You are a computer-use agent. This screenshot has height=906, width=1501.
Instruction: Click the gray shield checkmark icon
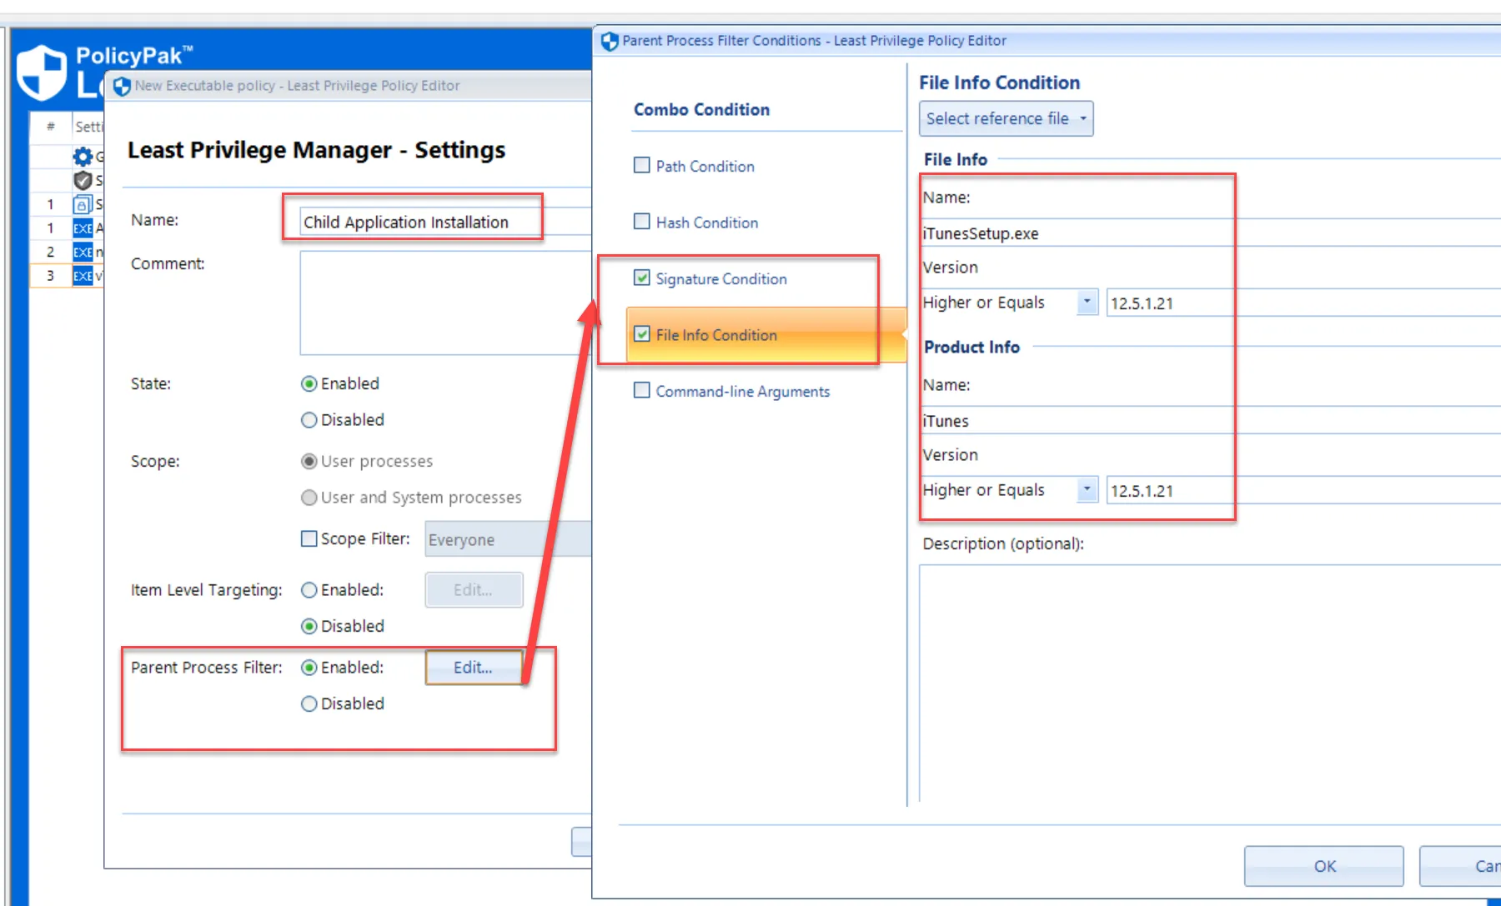pos(83,180)
